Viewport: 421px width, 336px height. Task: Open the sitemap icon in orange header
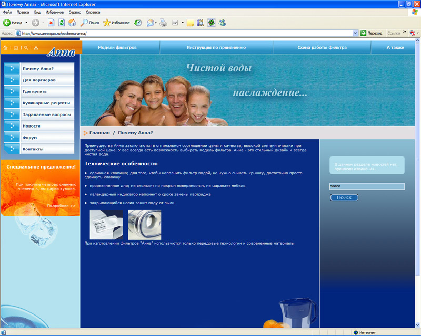click(x=36, y=48)
